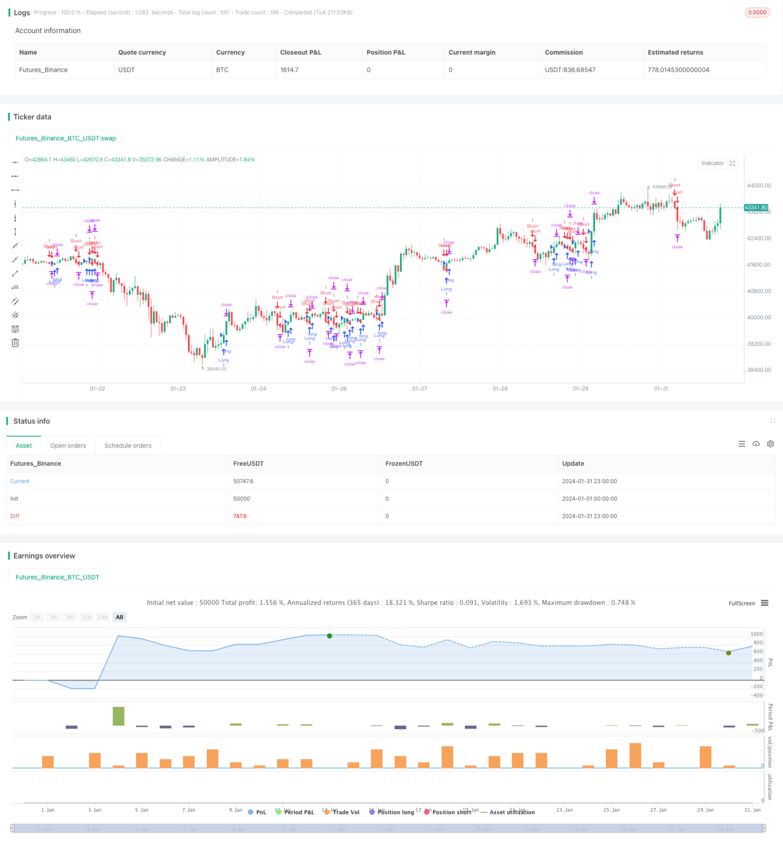The image size is (783, 846).
Task: Toggle the Asset utilization legend entry
Action: tap(507, 812)
